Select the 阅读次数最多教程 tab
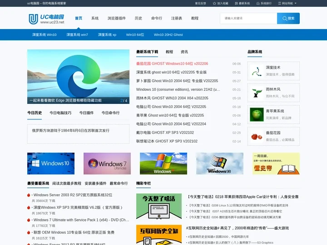This screenshot has width=327, height=245. (67, 184)
